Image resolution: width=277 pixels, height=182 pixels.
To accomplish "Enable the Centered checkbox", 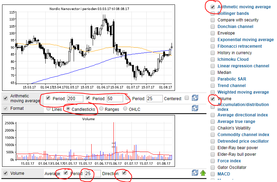I will pos(187,98).
